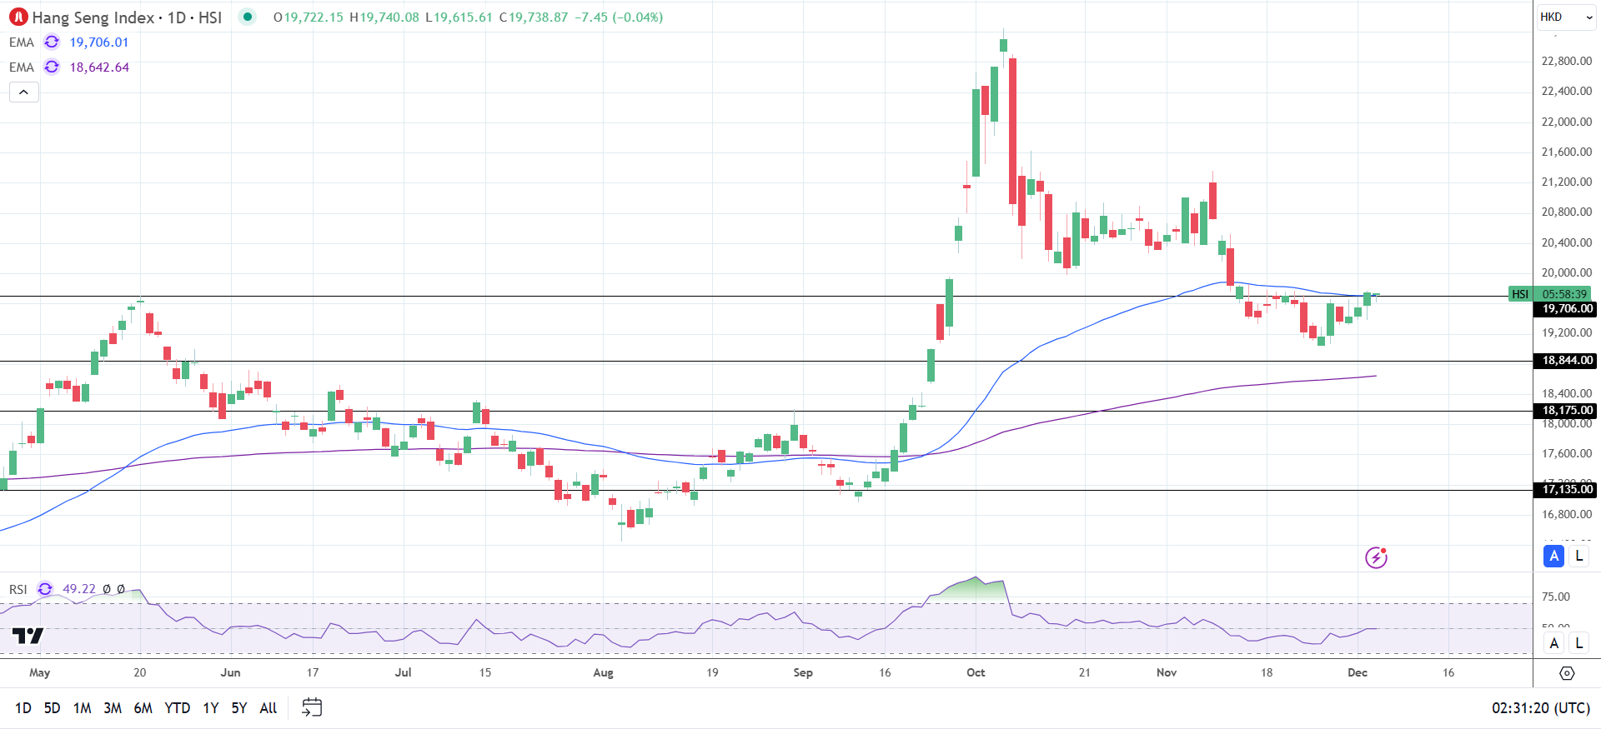Image resolution: width=1601 pixels, height=729 pixels.
Task: Click the RSI value 49.22
Action: [79, 589]
